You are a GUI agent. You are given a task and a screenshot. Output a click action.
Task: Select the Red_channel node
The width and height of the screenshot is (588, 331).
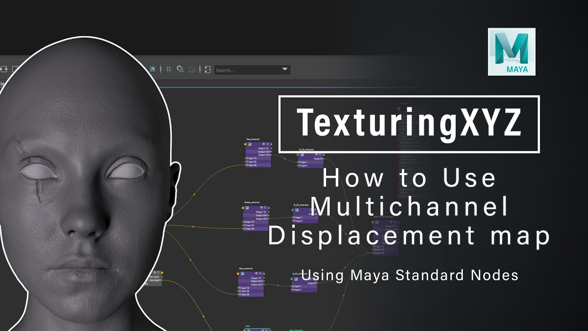[258, 155]
